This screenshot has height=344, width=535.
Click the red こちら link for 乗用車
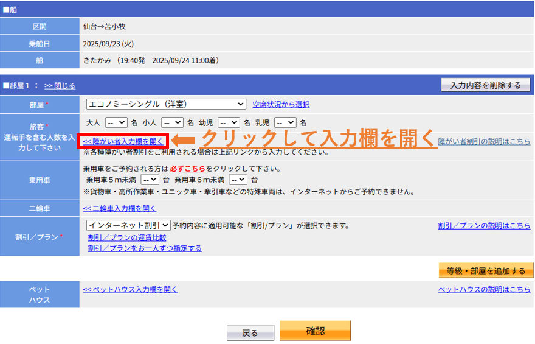coord(195,168)
